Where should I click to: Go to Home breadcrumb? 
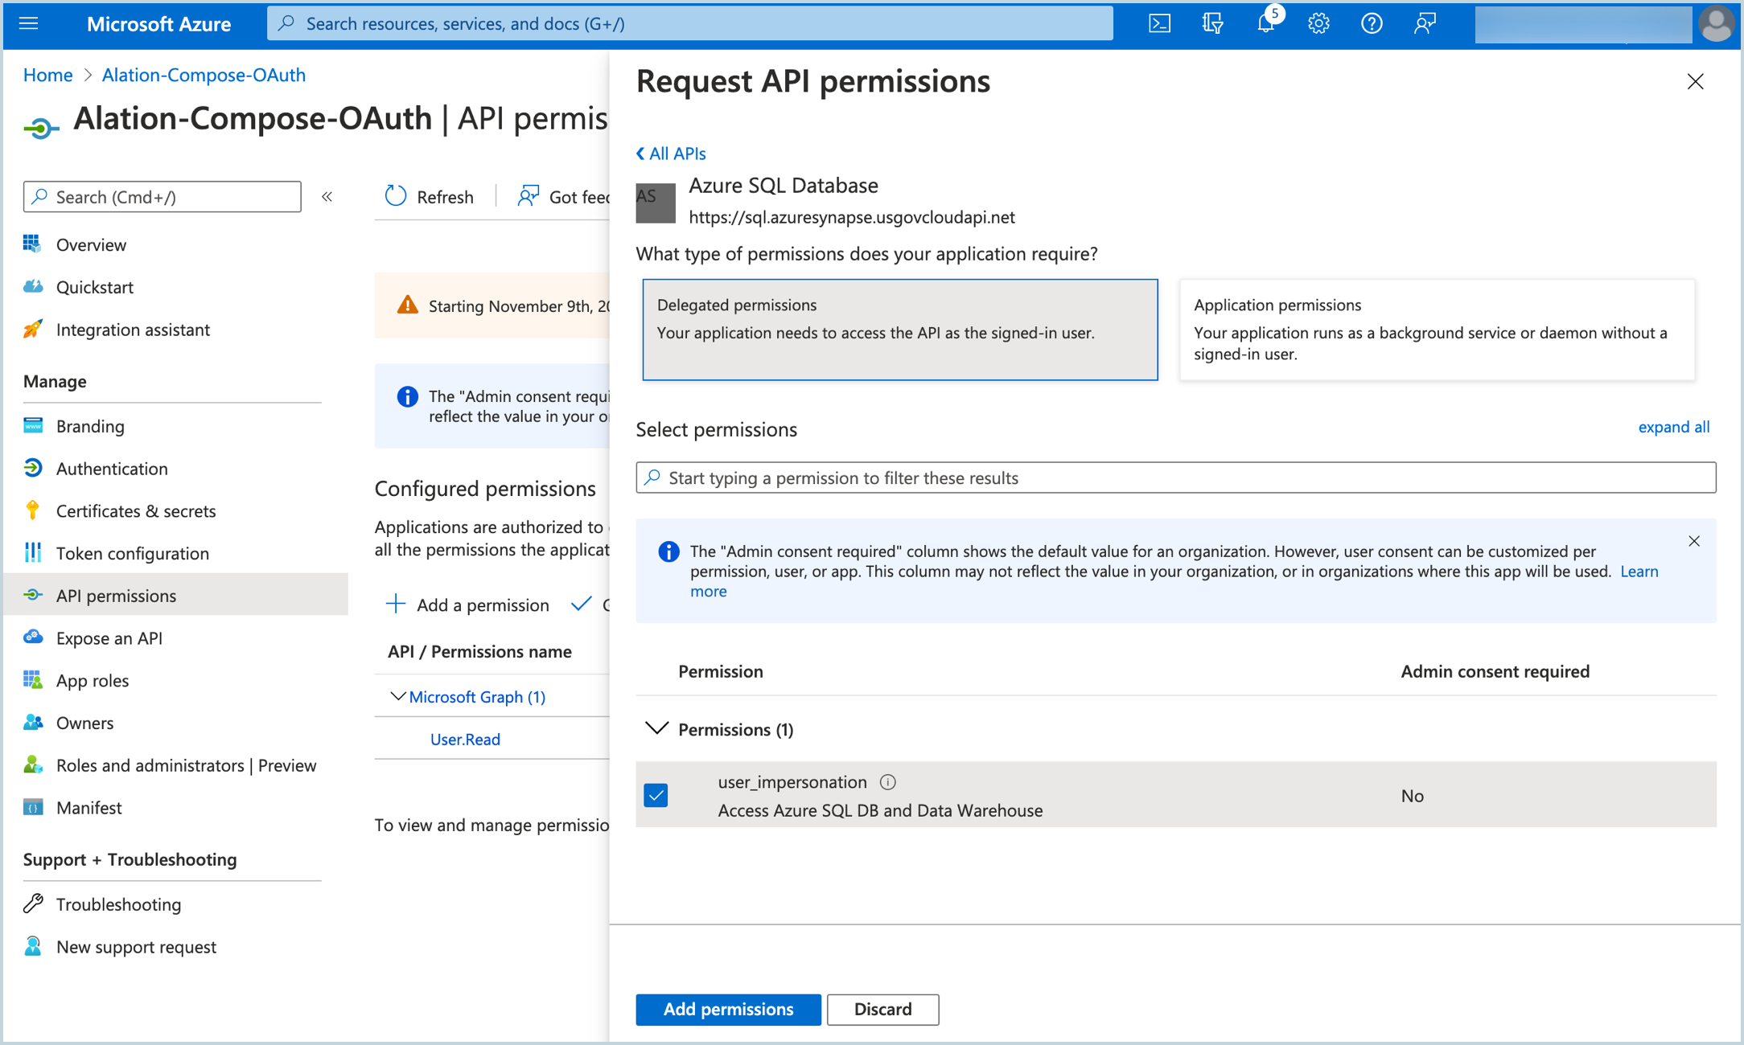coord(47,75)
